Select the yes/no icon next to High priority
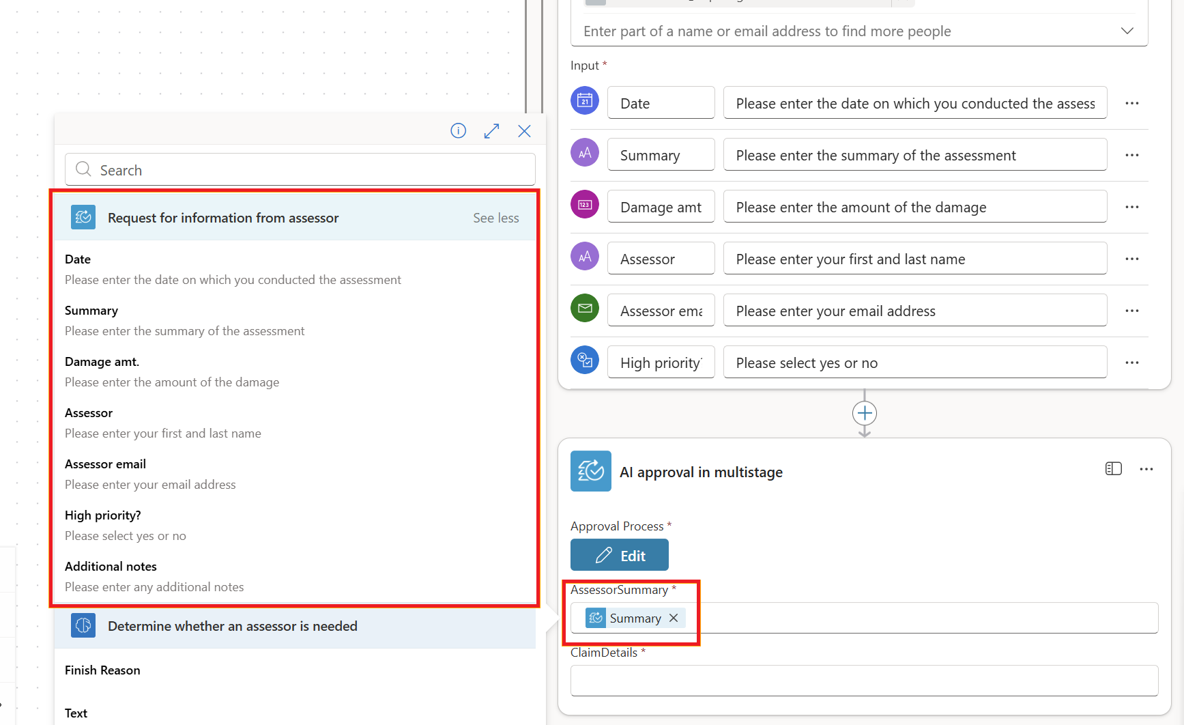 point(585,360)
